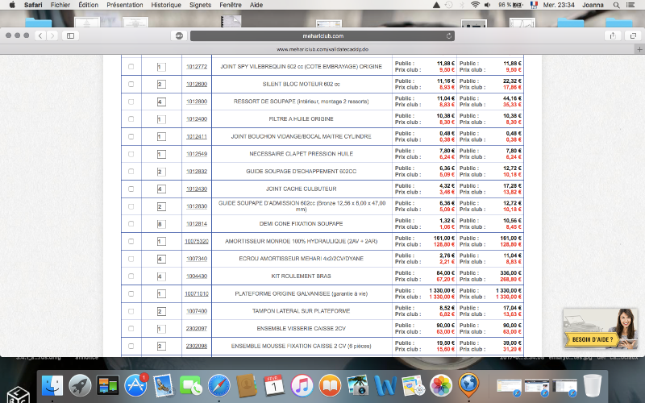The height and width of the screenshot is (403, 645).
Task: Click reference link 1007400 for TAMPON LATERAL
Action: click(196, 311)
